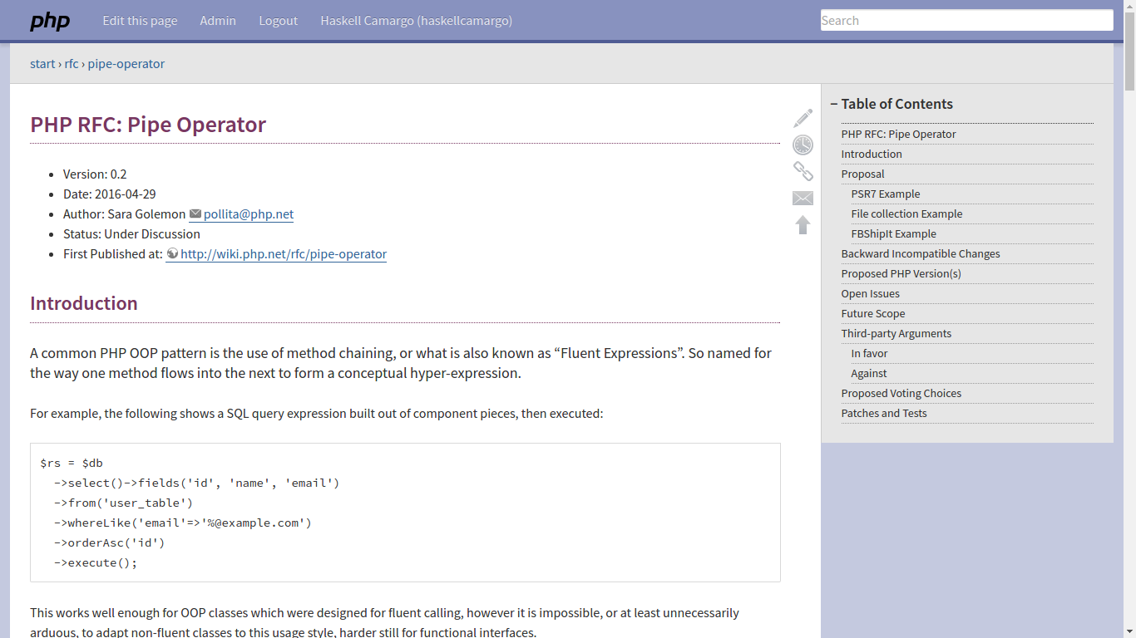The height and width of the screenshot is (638, 1136).
Task: Click the ->from('user_table') code line
Action: 123,503
